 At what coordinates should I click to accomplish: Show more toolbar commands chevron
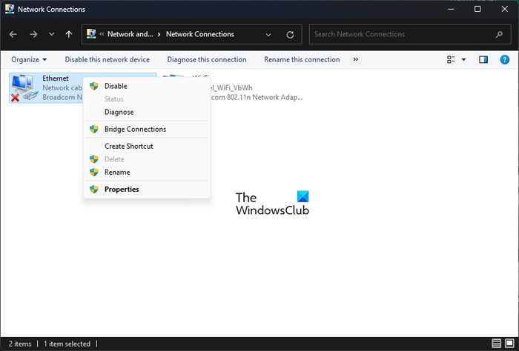[356, 59]
